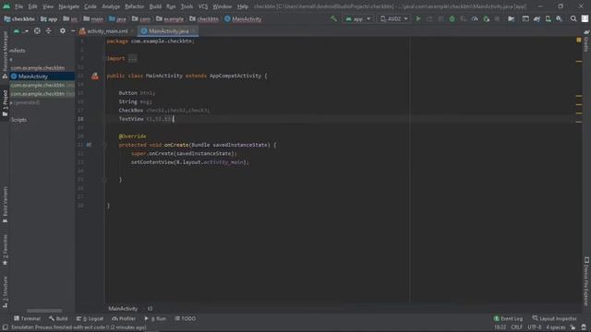
Task: Hide the Project panel with minus icon
Action: coord(73,31)
